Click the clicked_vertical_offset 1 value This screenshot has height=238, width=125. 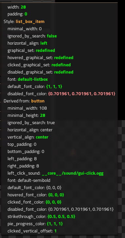[x=55, y=231]
